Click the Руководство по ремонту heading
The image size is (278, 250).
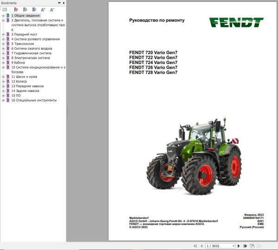pos(157,20)
